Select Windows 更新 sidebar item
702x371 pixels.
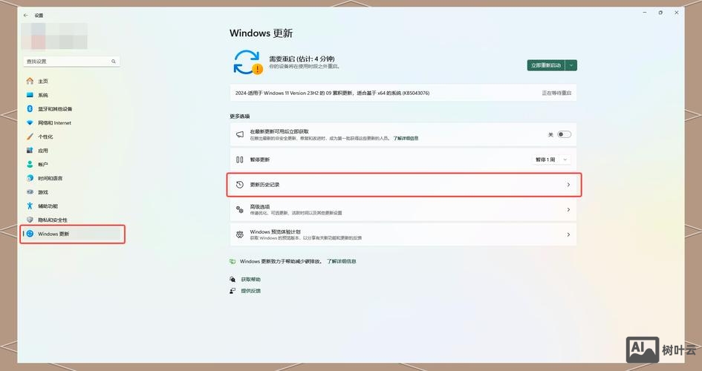71,234
